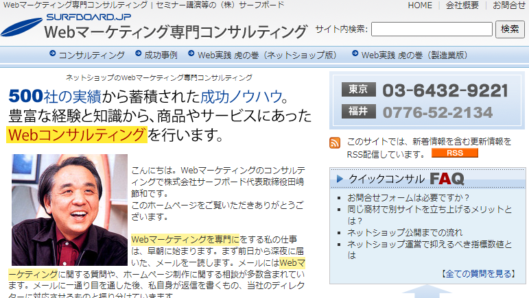Focus the サイト内検索 text field
This screenshot has height=298, width=529.
(432, 29)
